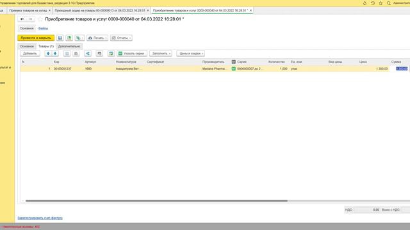Open notifications bell icon in title bar

click(x=365, y=3)
